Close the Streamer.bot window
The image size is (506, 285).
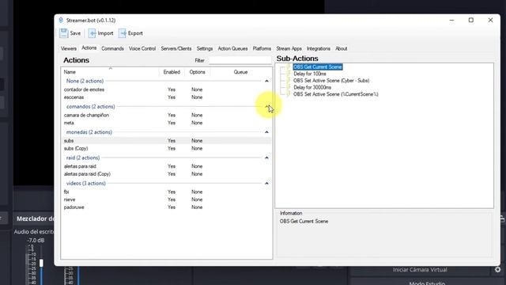[490, 20]
